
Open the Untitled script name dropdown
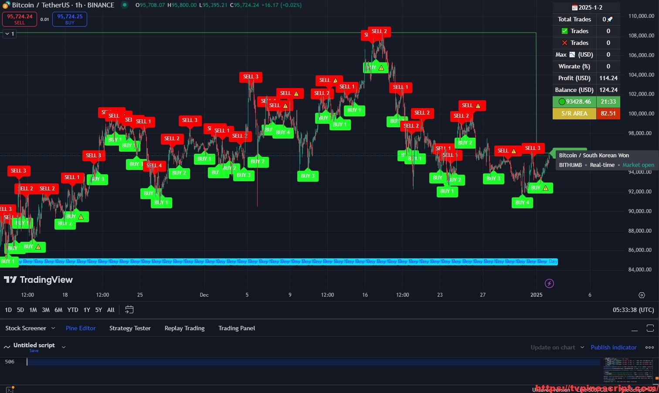64,347
